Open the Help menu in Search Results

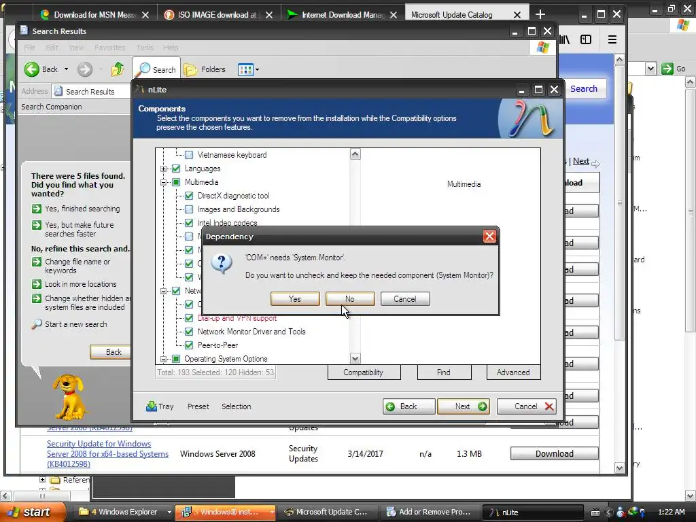click(x=171, y=48)
